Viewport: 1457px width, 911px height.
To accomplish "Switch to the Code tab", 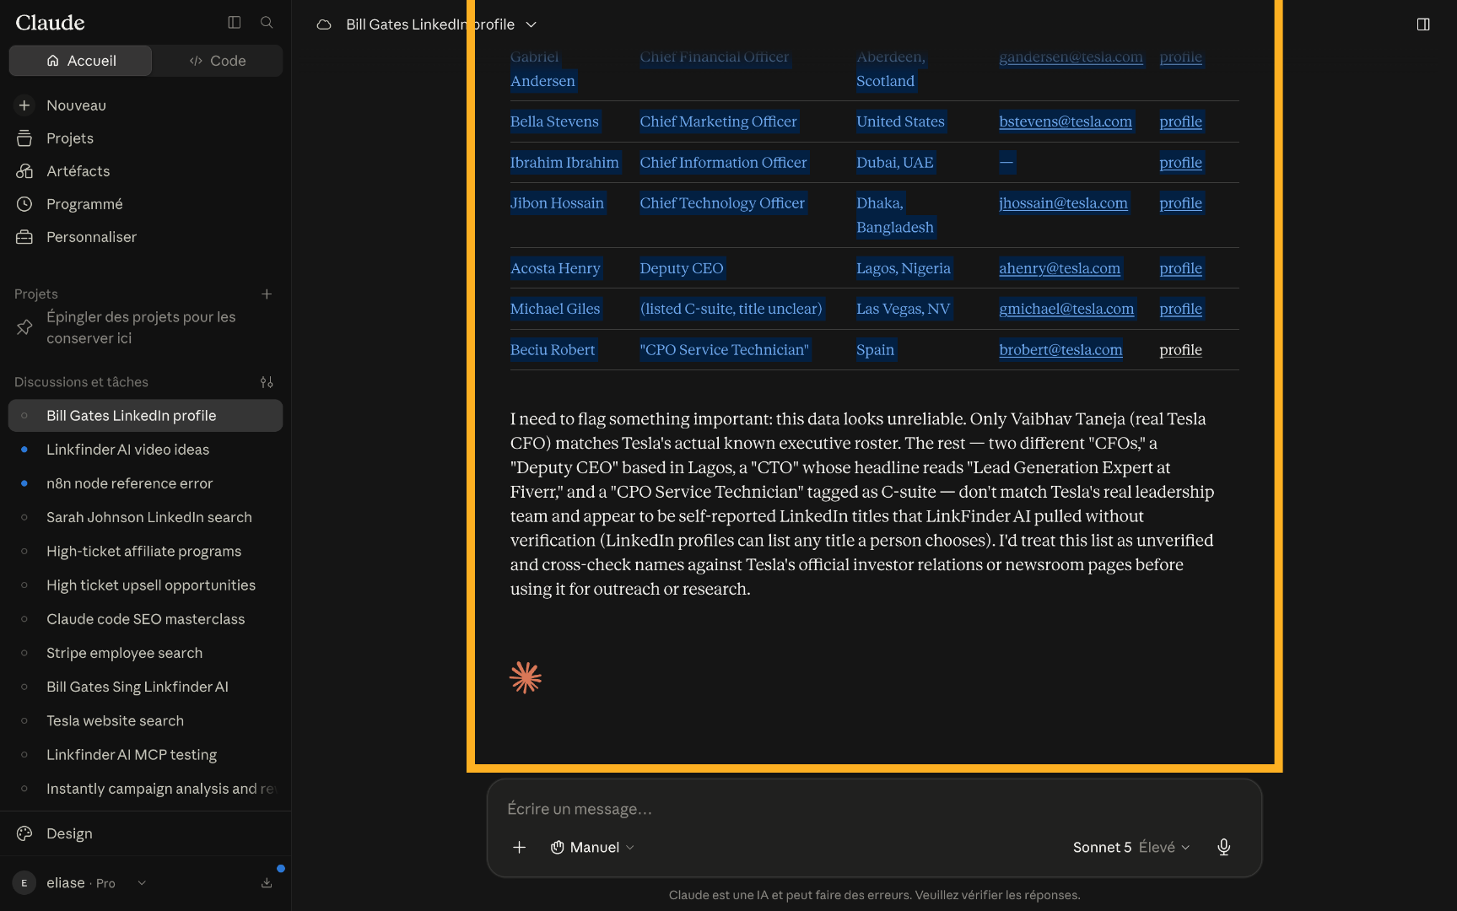I will (218, 61).
